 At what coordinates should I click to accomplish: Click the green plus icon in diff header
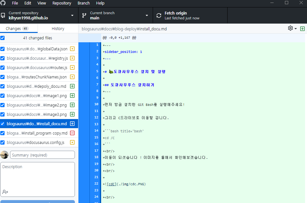(302, 29)
